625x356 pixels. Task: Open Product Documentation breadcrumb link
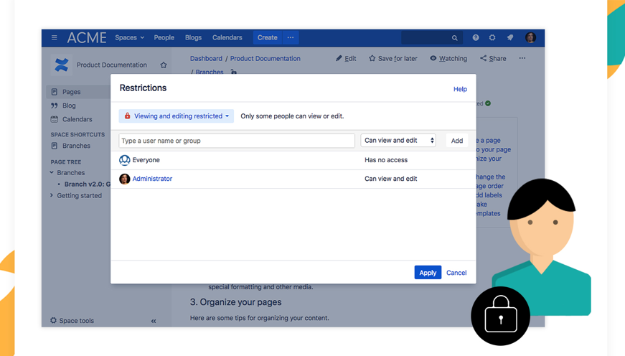[265, 59]
